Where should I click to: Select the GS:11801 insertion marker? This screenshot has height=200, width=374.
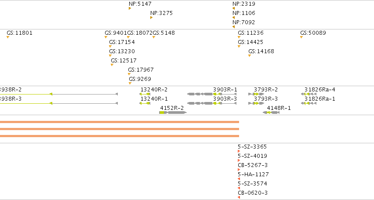[x=8, y=37]
